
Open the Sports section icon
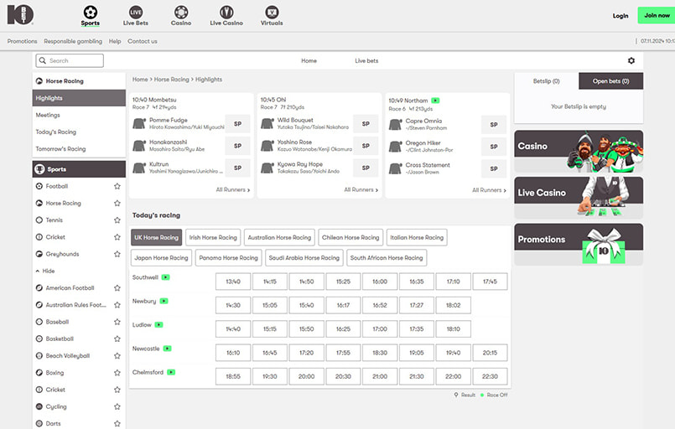[90, 13]
